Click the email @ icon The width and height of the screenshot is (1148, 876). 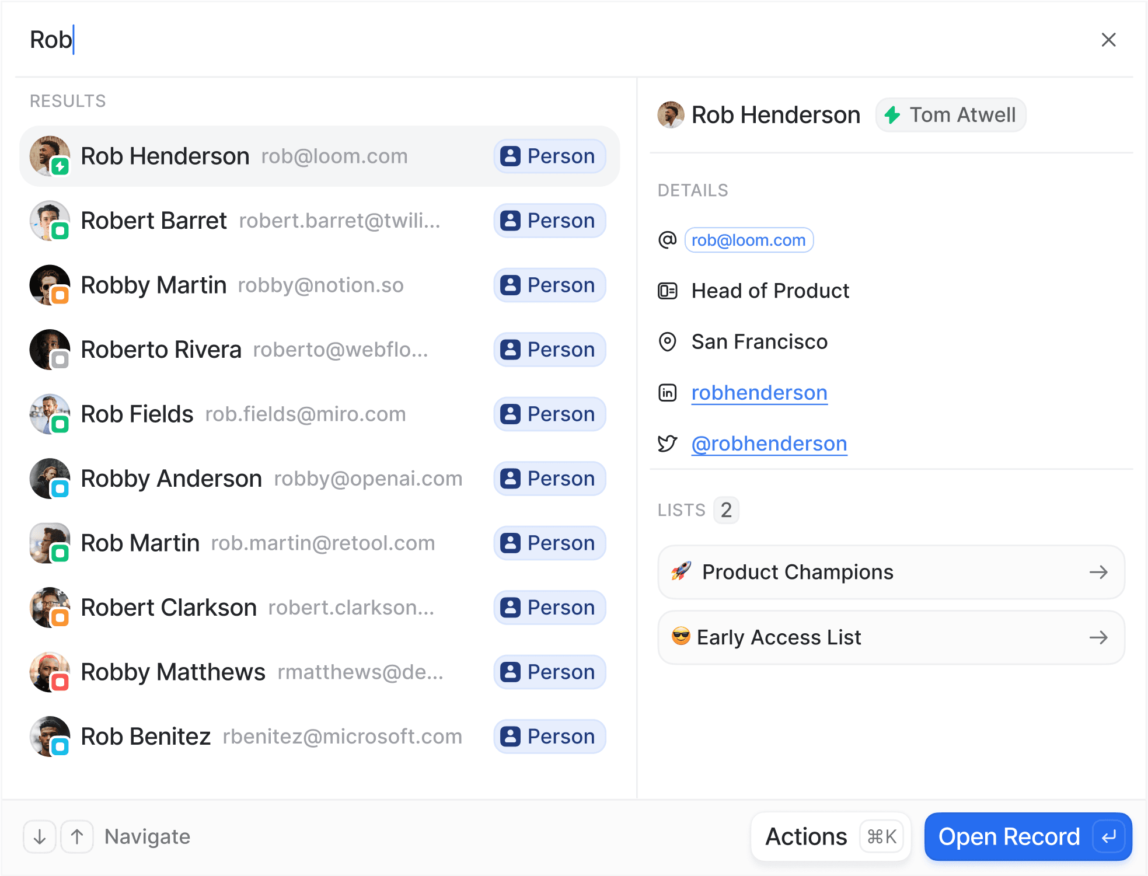(667, 240)
